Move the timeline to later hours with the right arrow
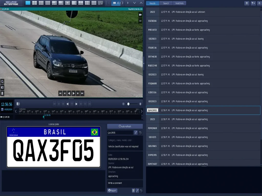The height and width of the screenshot is (196, 262). [142, 111]
